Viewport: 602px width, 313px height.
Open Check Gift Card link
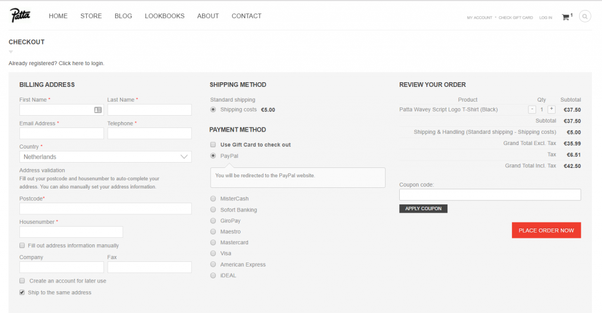[x=516, y=18]
